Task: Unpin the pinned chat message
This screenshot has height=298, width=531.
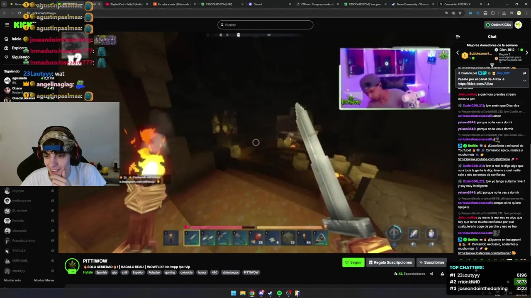Action: (x=524, y=73)
